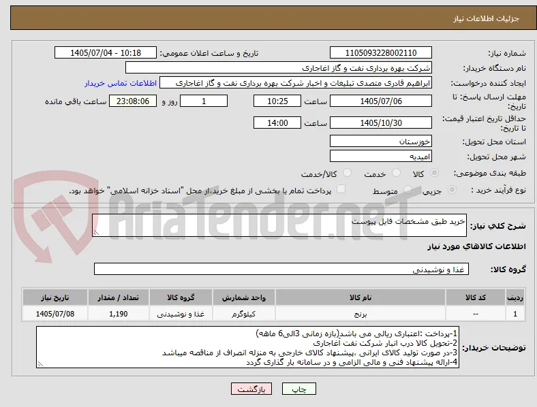Image resolution: width=537 pixels, height=407 pixels.
Task: Toggle the اسناد خزانه اسلامی payment checkbox
Action: coord(341,189)
